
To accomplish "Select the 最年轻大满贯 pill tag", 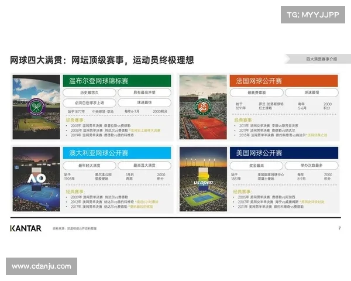I will (x=90, y=166).
